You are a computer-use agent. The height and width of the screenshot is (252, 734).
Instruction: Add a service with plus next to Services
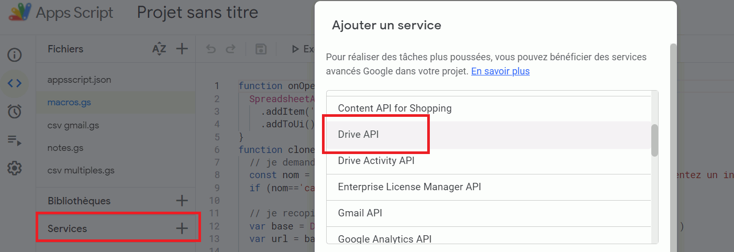[x=182, y=228]
